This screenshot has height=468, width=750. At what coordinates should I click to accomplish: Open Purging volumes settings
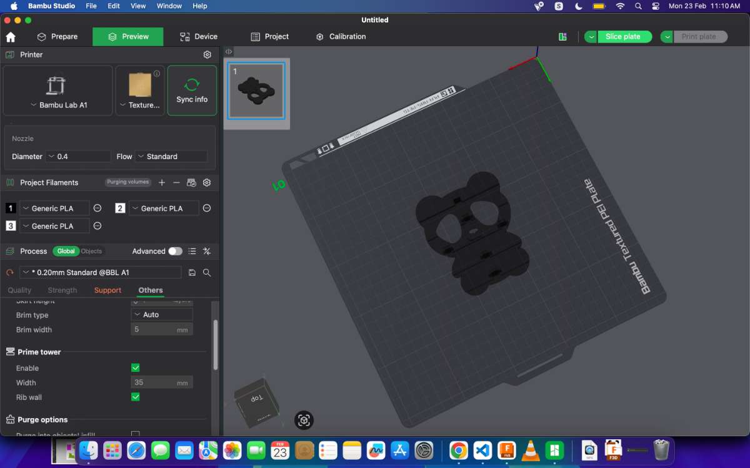pos(128,182)
